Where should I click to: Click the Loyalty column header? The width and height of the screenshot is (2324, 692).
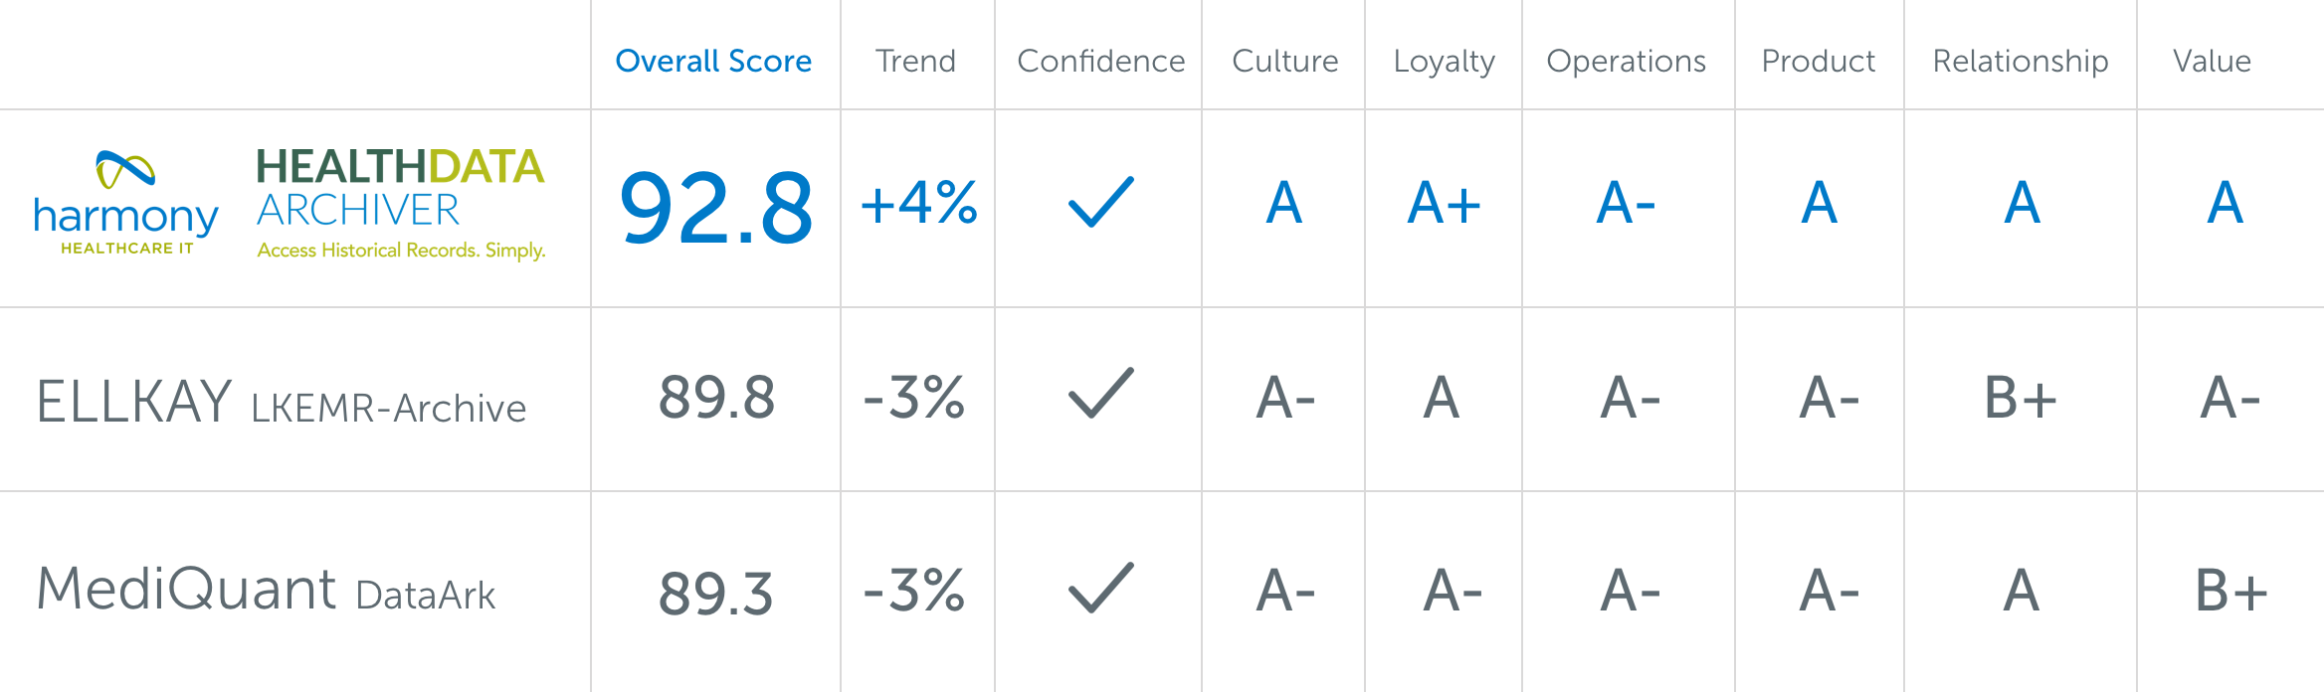(x=1444, y=62)
